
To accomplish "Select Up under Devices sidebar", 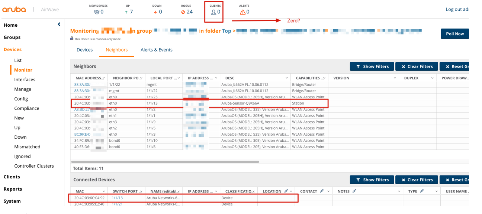I will [17, 128].
